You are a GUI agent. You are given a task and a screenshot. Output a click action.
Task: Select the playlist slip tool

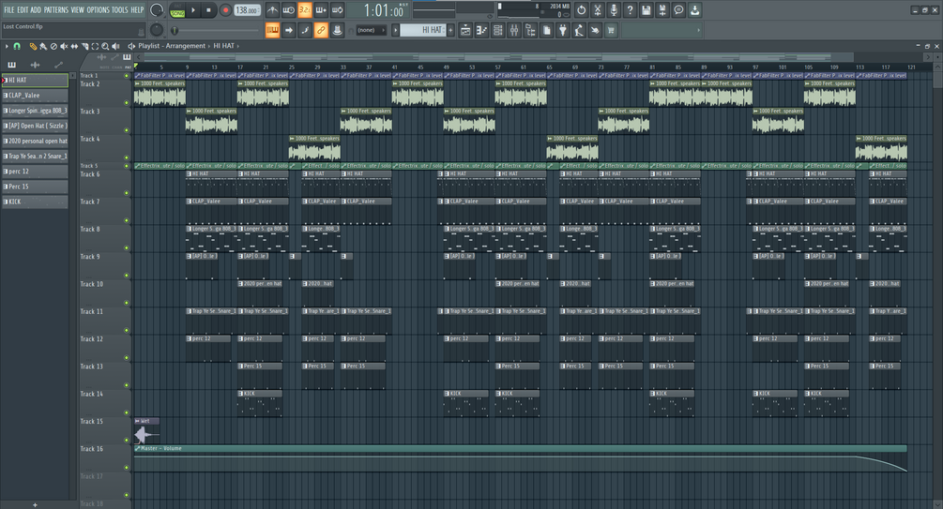pyautogui.click(x=74, y=46)
